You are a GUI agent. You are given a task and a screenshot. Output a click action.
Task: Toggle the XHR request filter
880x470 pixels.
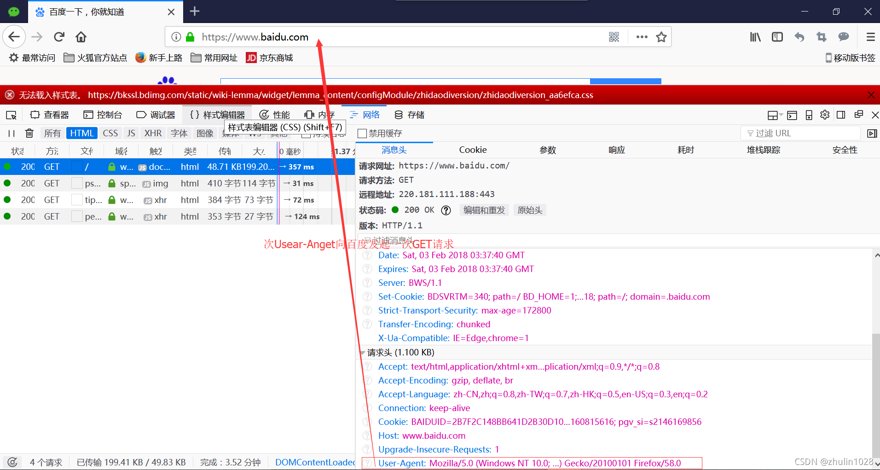pos(153,133)
